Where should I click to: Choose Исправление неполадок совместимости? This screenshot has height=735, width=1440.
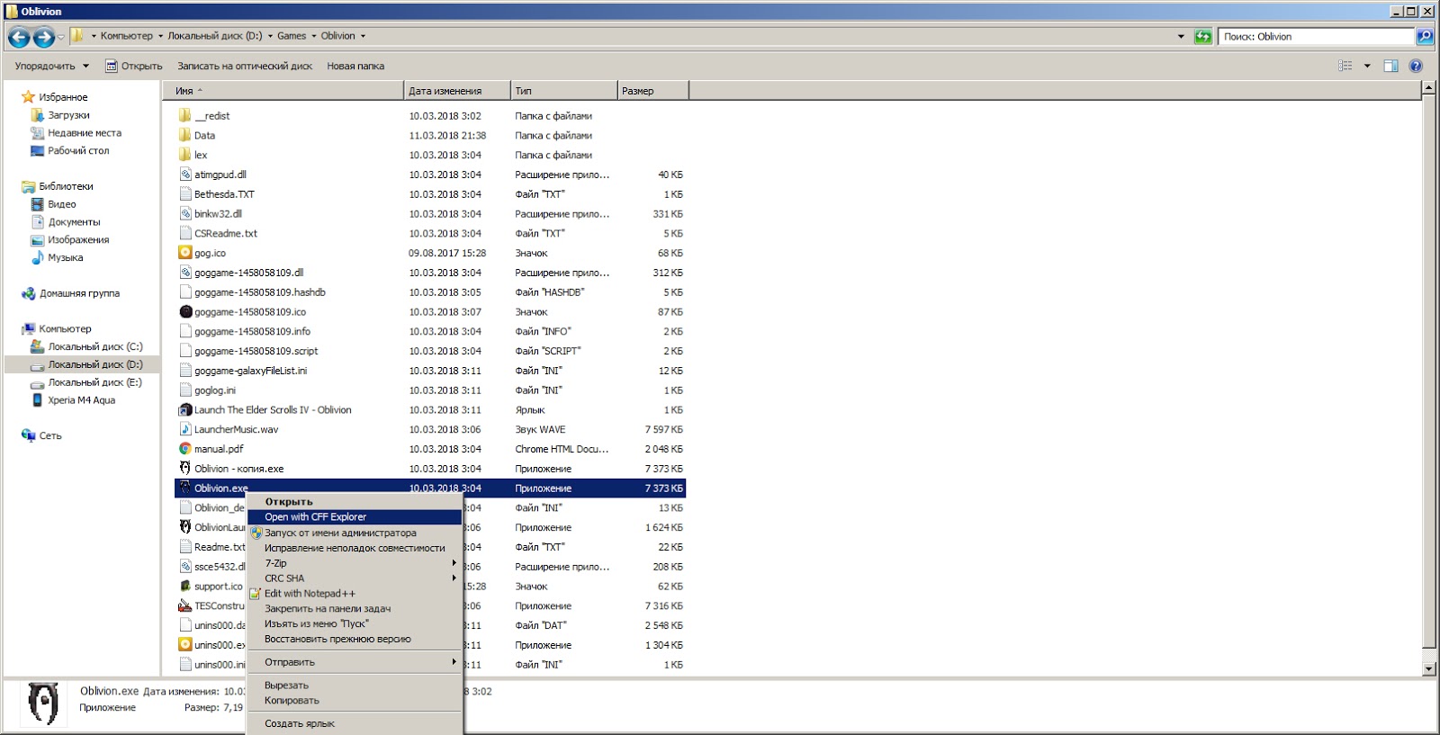354,548
